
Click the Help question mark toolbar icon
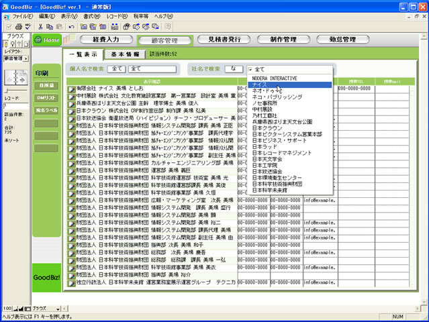click(x=166, y=27)
